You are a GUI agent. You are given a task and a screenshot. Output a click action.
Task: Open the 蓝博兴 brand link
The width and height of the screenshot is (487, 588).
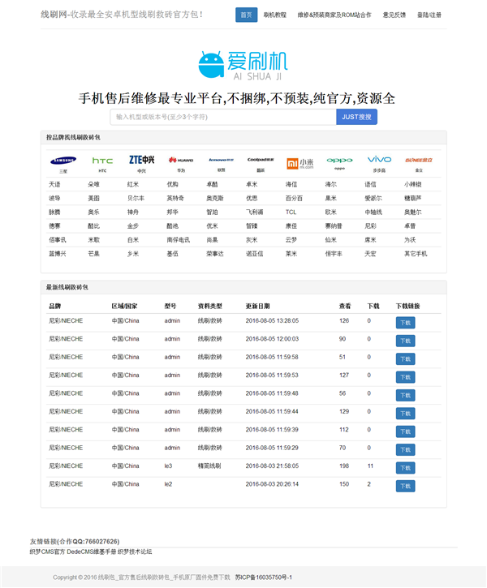58,254
